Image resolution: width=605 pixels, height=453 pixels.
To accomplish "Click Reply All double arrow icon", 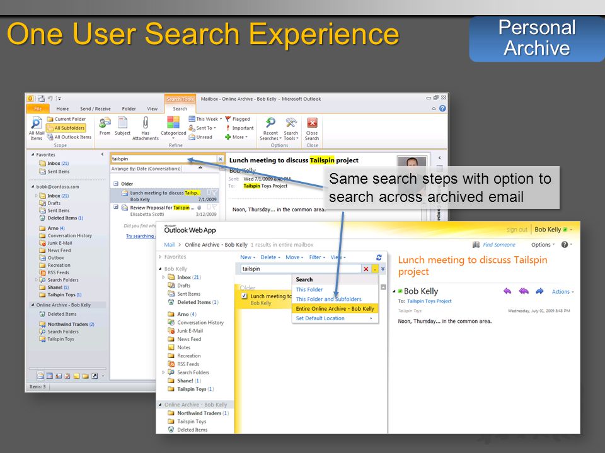I will (x=524, y=291).
